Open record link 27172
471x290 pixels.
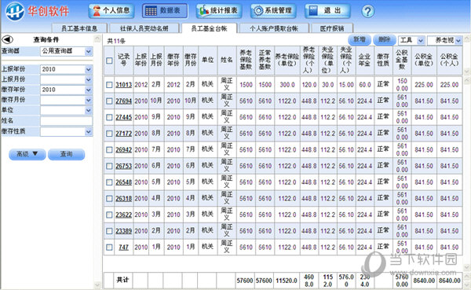(123, 134)
